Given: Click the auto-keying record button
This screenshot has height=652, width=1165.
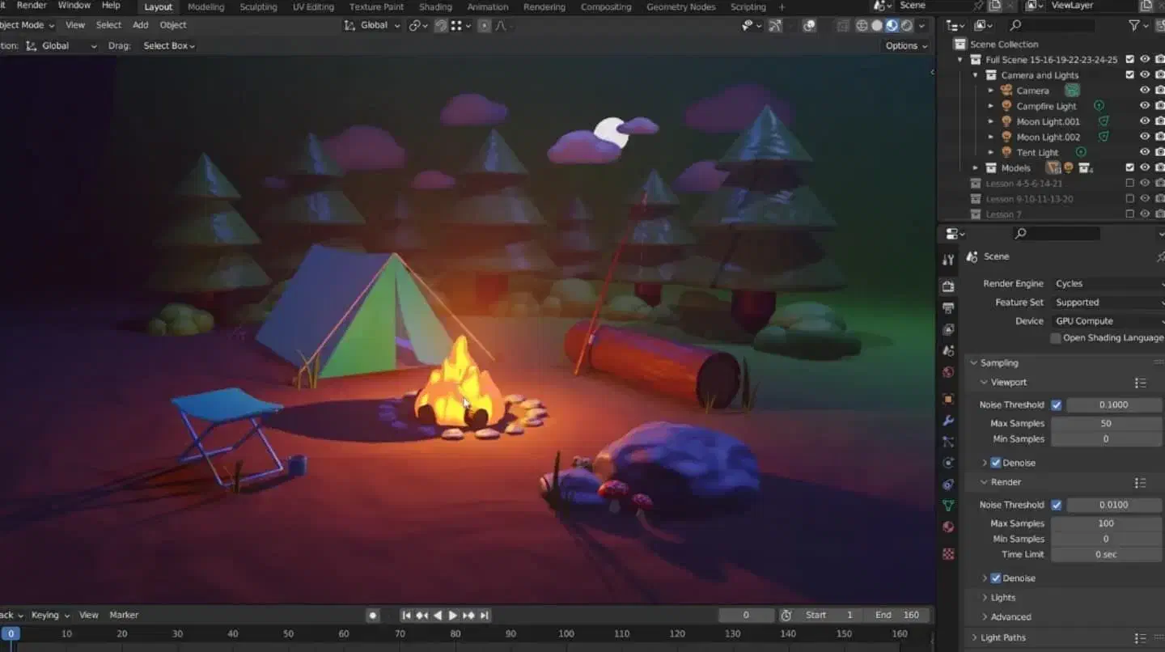Looking at the screenshot, I should coord(373,616).
